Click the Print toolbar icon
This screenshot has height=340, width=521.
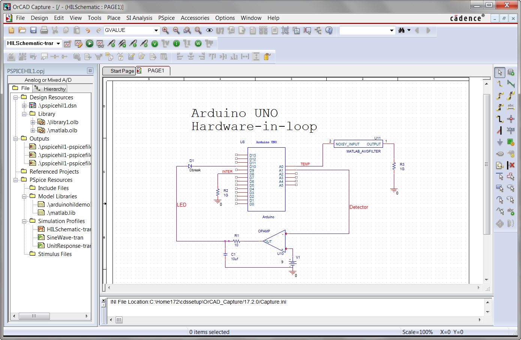44,30
